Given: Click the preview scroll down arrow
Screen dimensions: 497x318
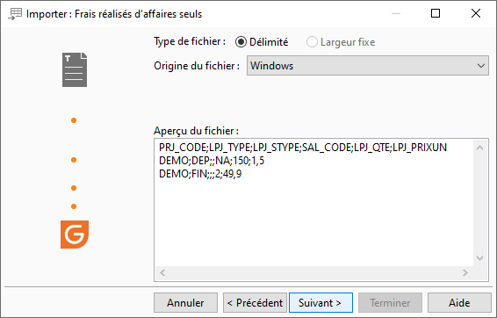Looking at the screenshot, I should 480,258.
